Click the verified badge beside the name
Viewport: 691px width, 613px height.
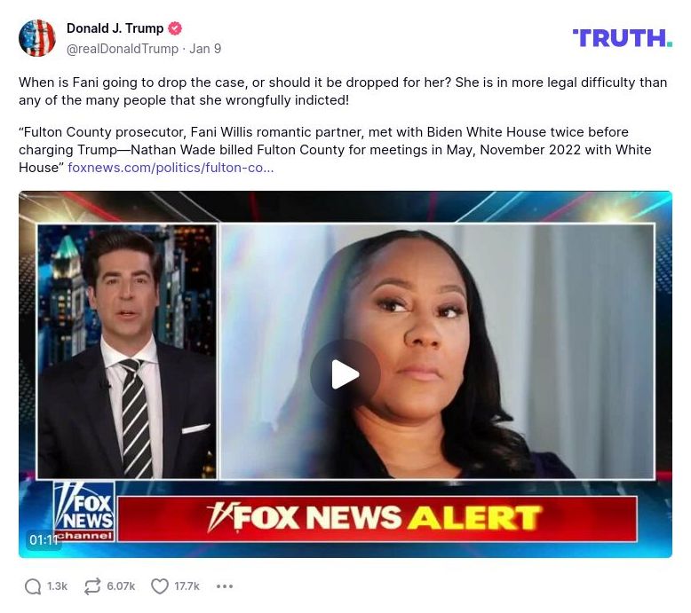pyautogui.click(x=175, y=28)
